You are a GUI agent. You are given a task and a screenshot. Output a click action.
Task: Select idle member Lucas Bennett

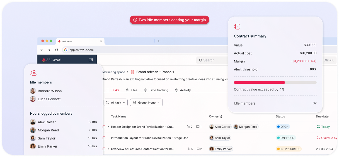point(45,99)
